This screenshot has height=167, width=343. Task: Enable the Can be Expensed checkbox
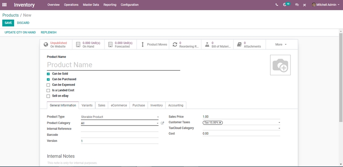[x=48, y=85]
